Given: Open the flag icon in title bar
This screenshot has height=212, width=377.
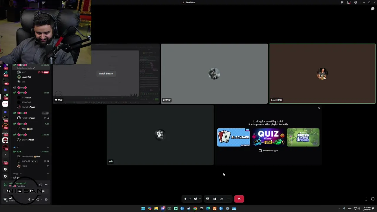Looking at the screenshot, I should 342,2.
